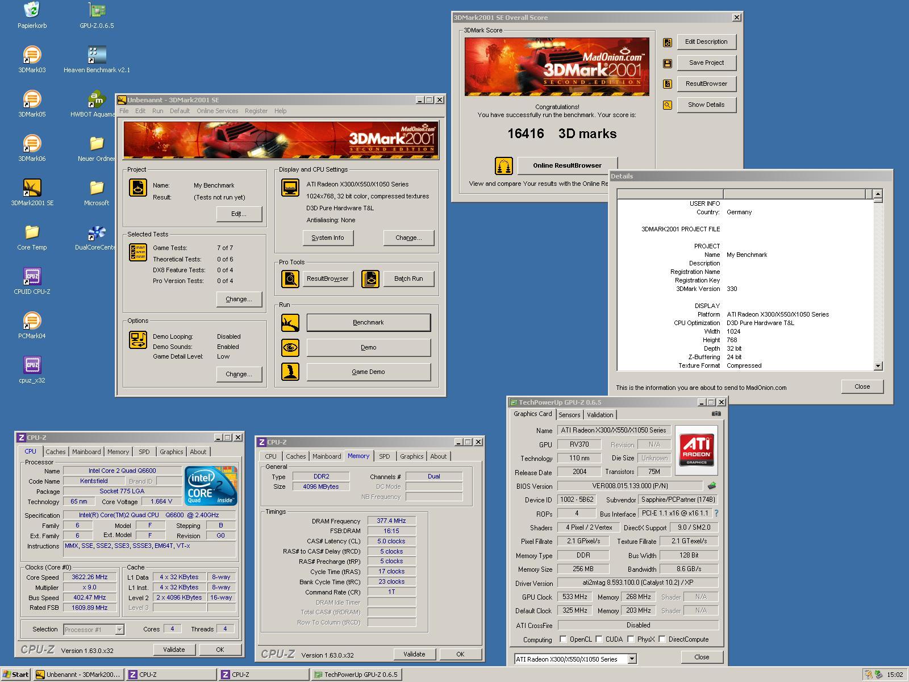Close the Details window via Close button
Image resolution: width=909 pixels, height=682 pixels.
point(862,386)
